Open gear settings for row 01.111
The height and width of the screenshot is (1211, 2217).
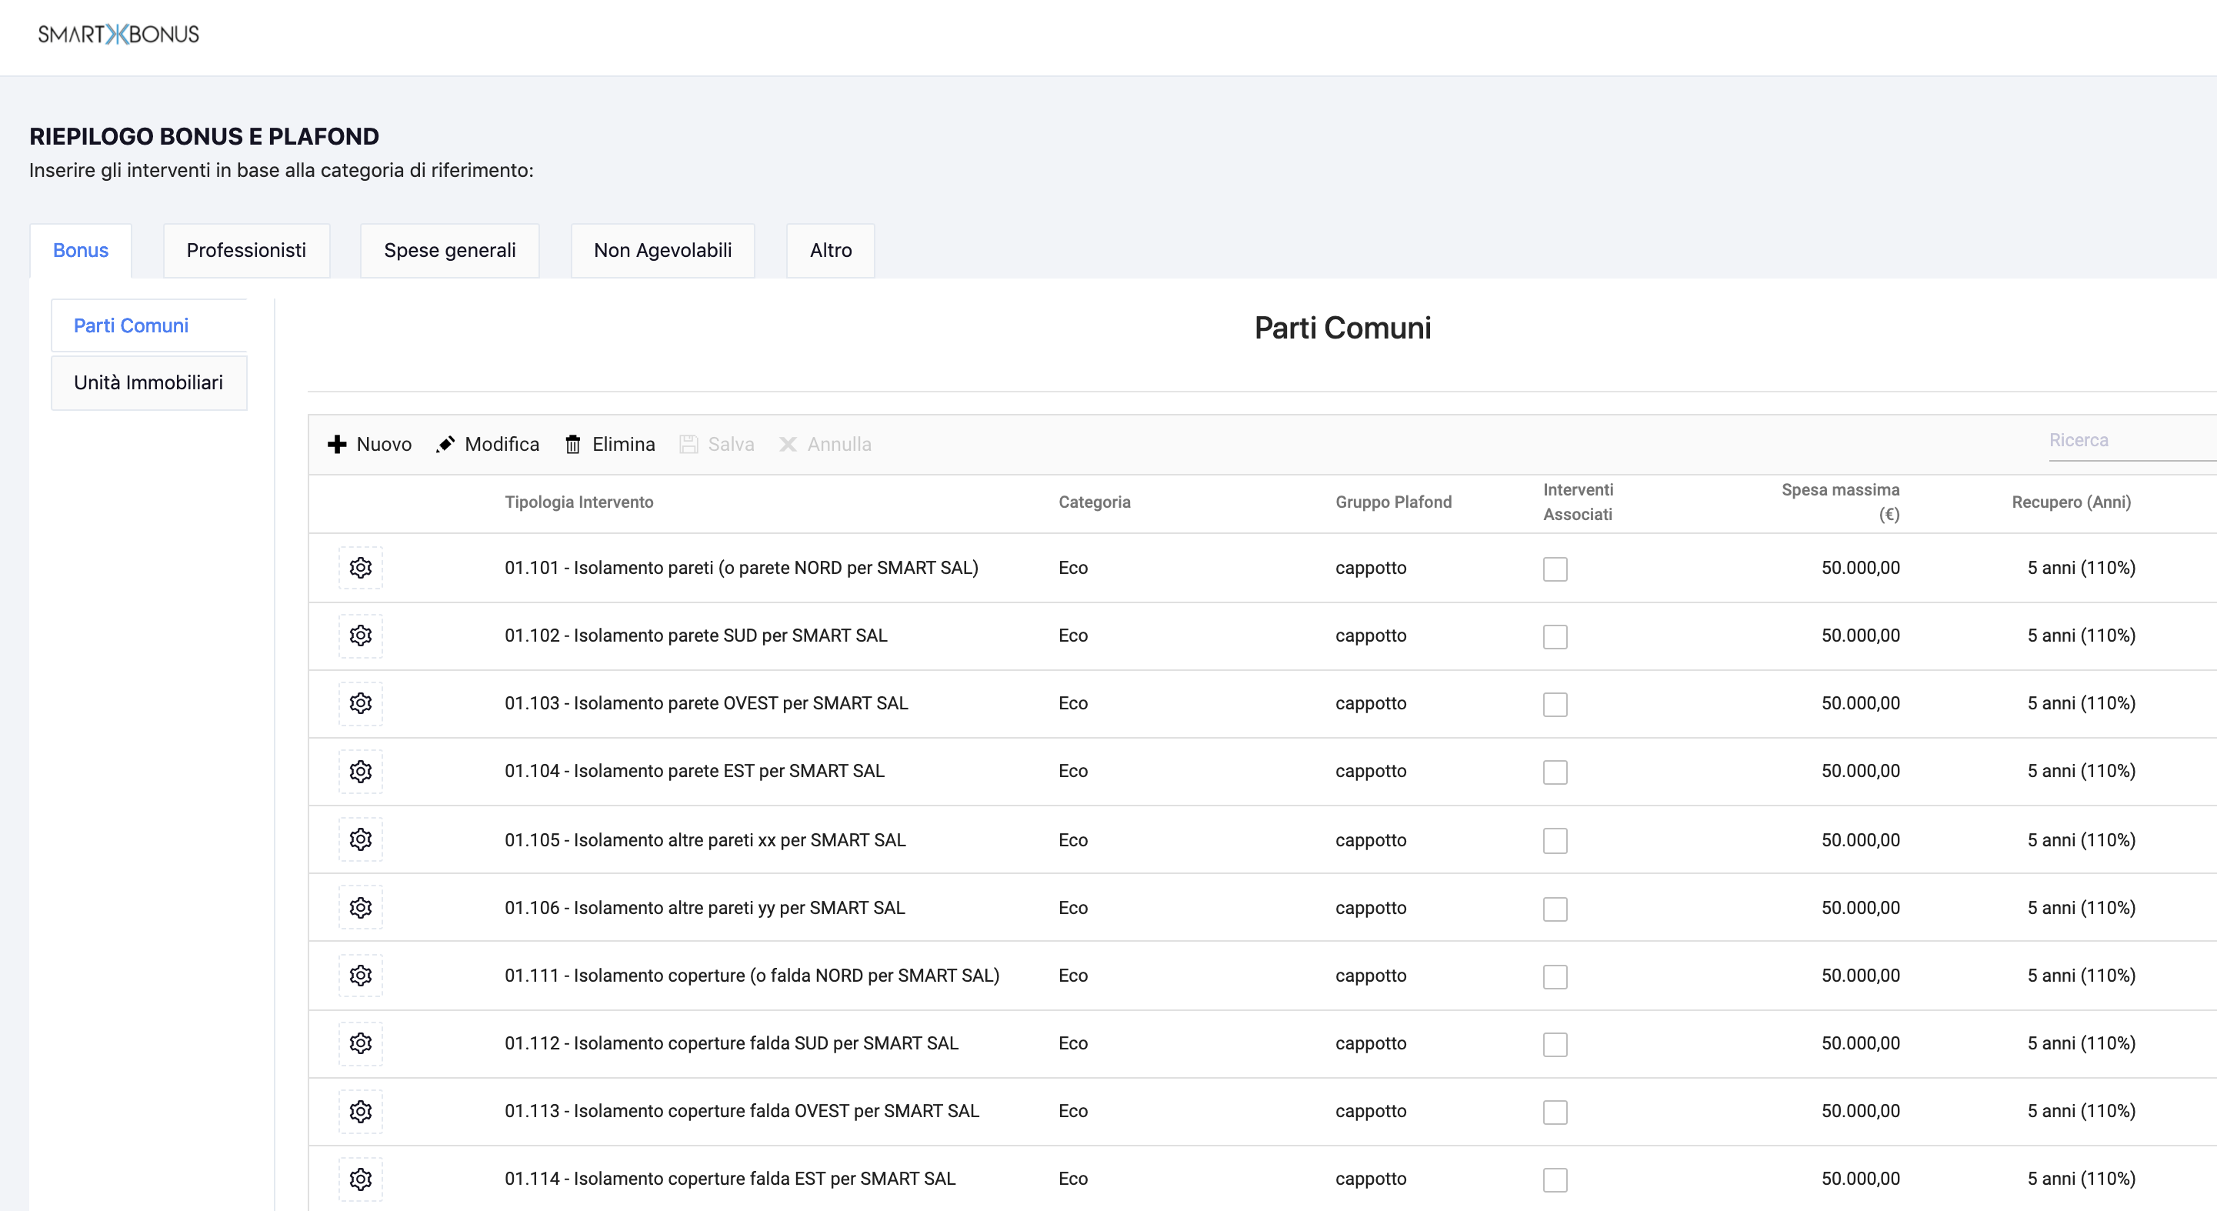coord(361,976)
